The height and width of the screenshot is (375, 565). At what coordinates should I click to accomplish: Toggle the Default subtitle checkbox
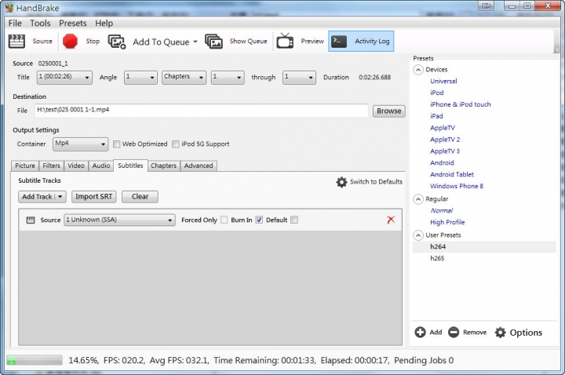(294, 220)
